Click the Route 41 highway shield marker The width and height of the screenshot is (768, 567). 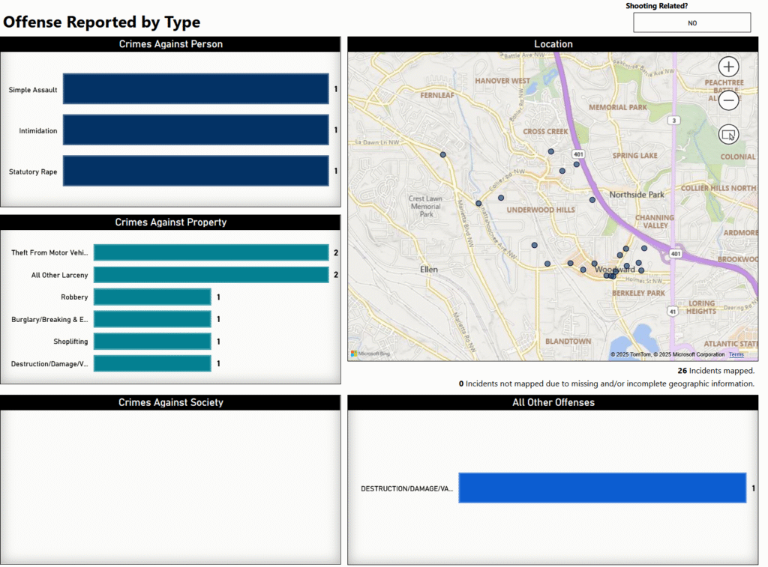[674, 310]
